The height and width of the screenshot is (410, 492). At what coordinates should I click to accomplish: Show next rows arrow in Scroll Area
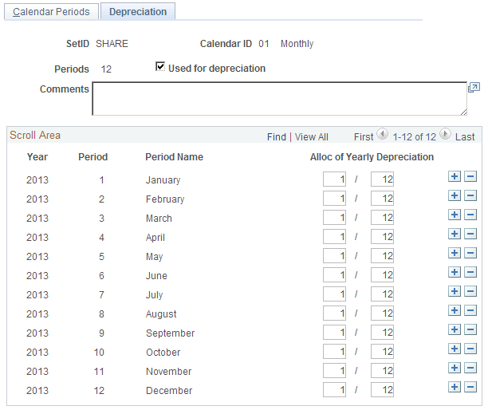445,134
